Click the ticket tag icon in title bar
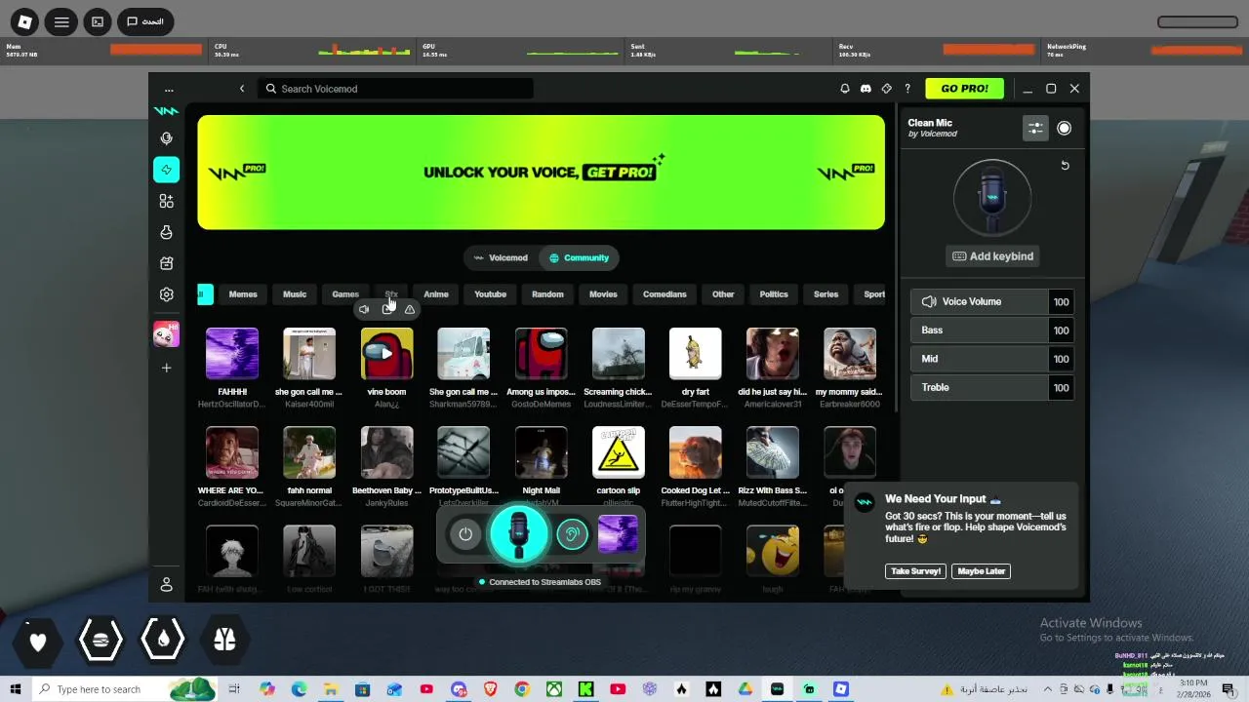Image resolution: width=1249 pixels, height=702 pixels. [887, 89]
